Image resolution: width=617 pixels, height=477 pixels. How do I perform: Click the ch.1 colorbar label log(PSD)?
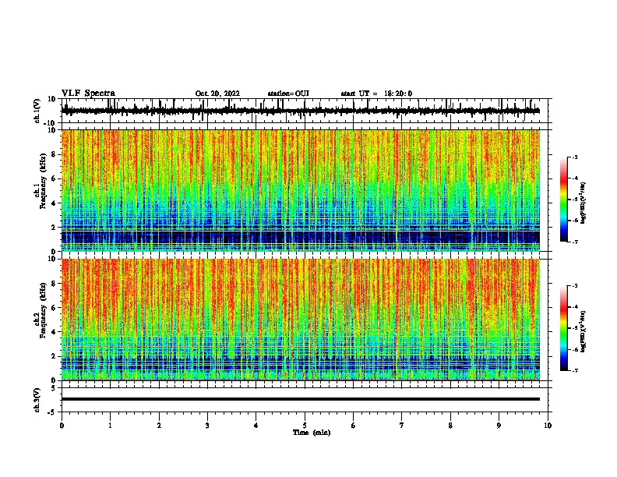(x=584, y=203)
